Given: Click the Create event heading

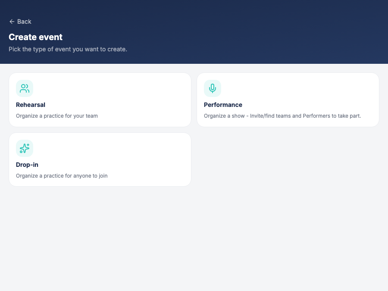Looking at the screenshot, I should tap(35, 37).
